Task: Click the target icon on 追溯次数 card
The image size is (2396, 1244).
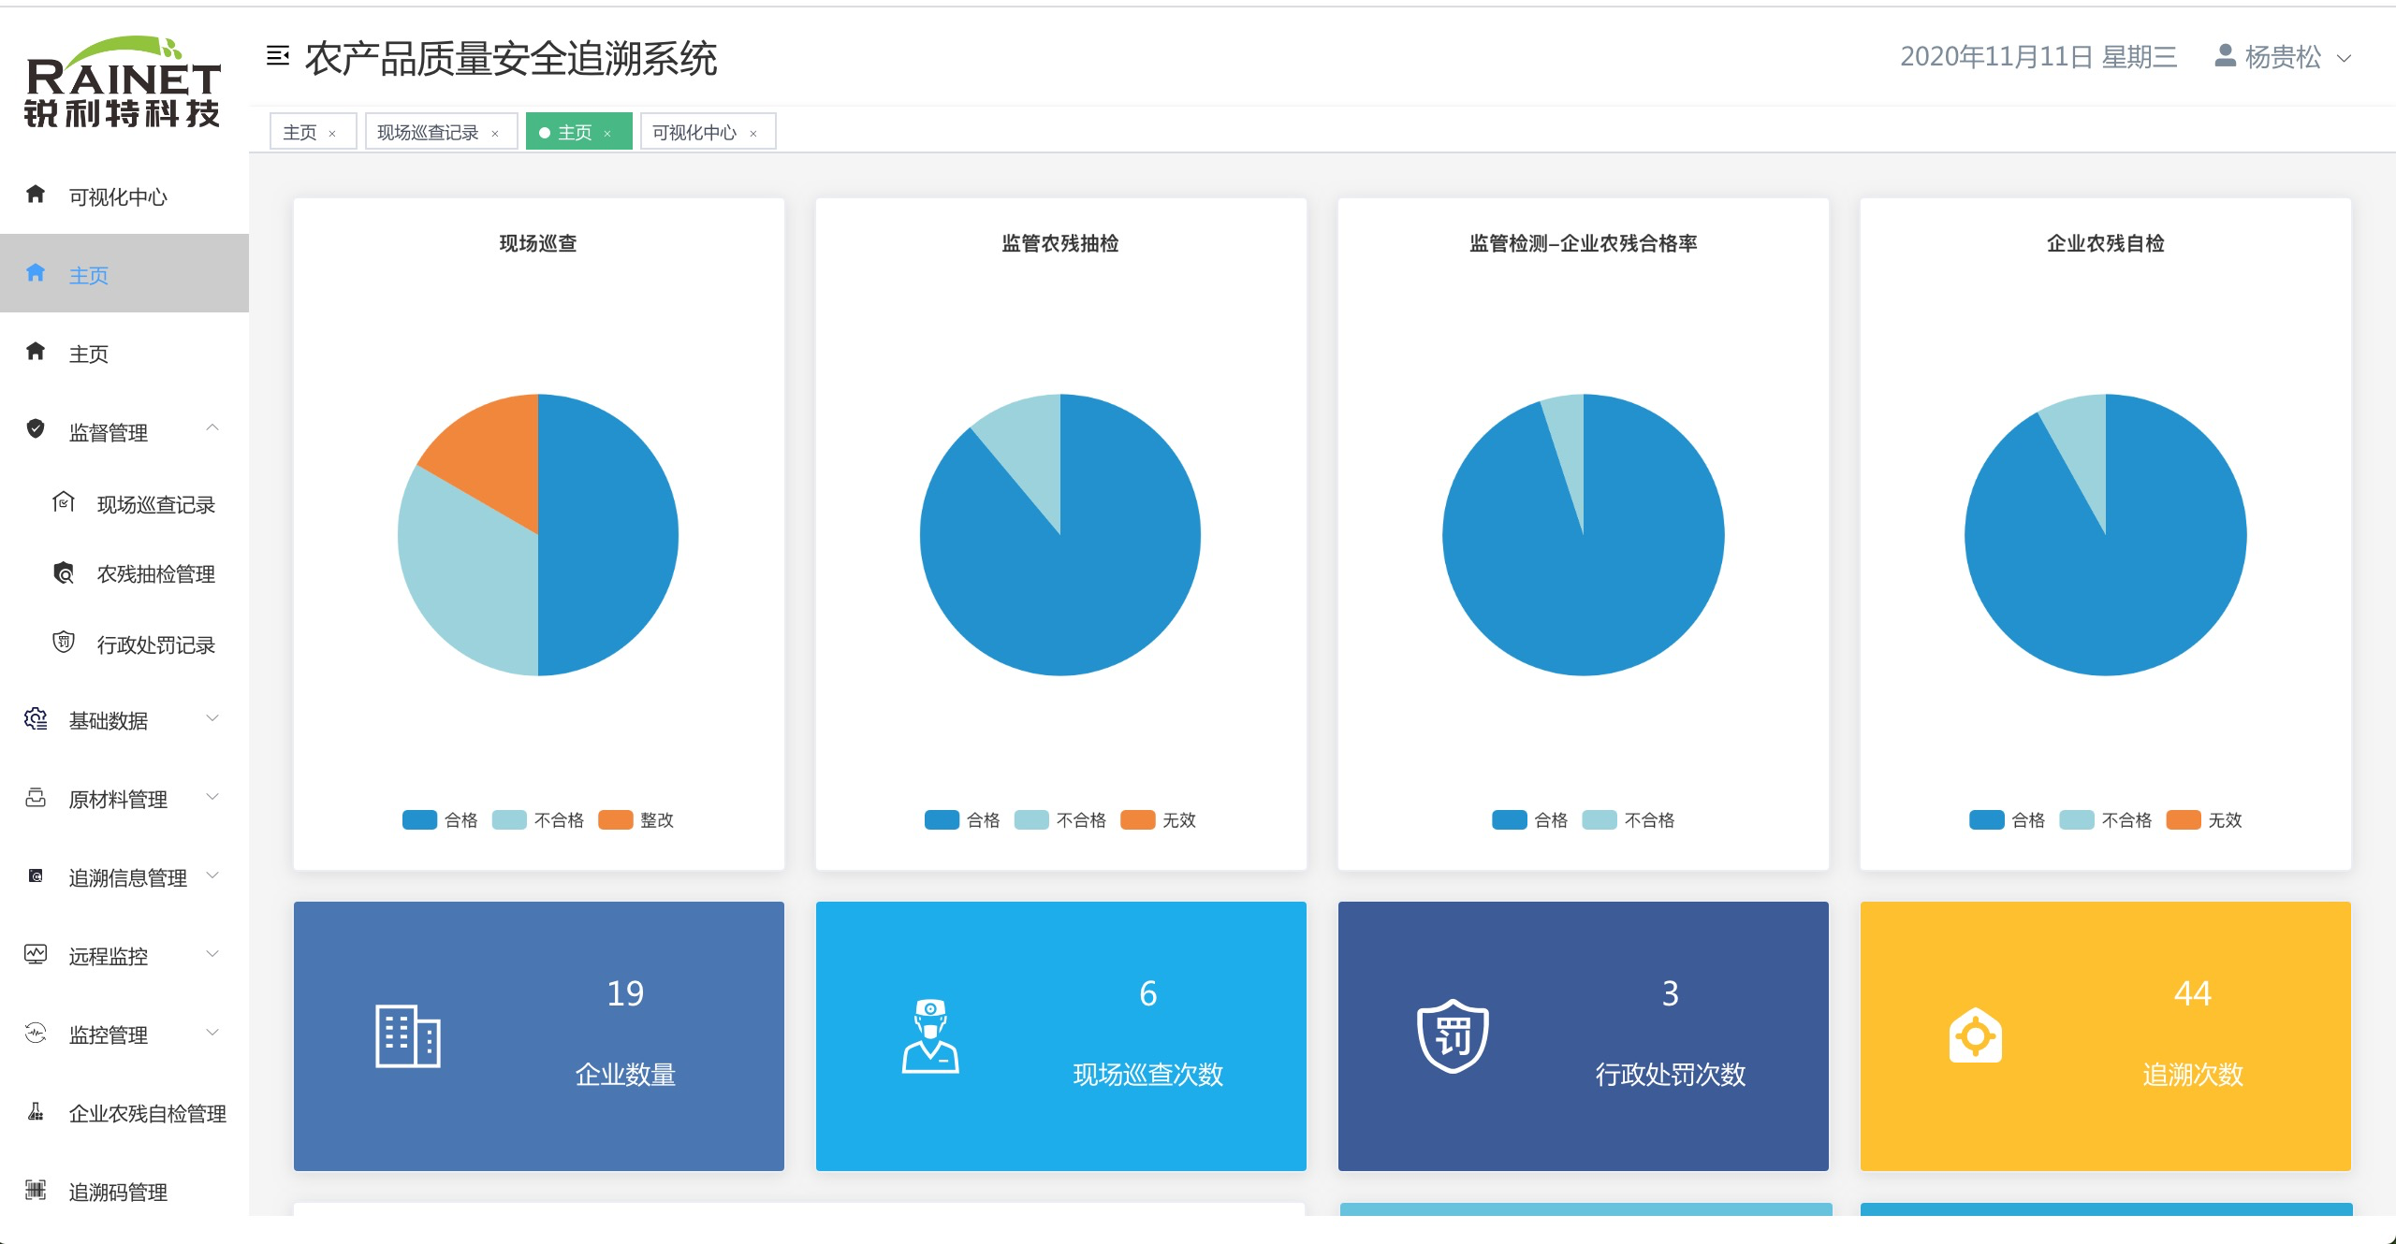Action: coord(1975,1035)
